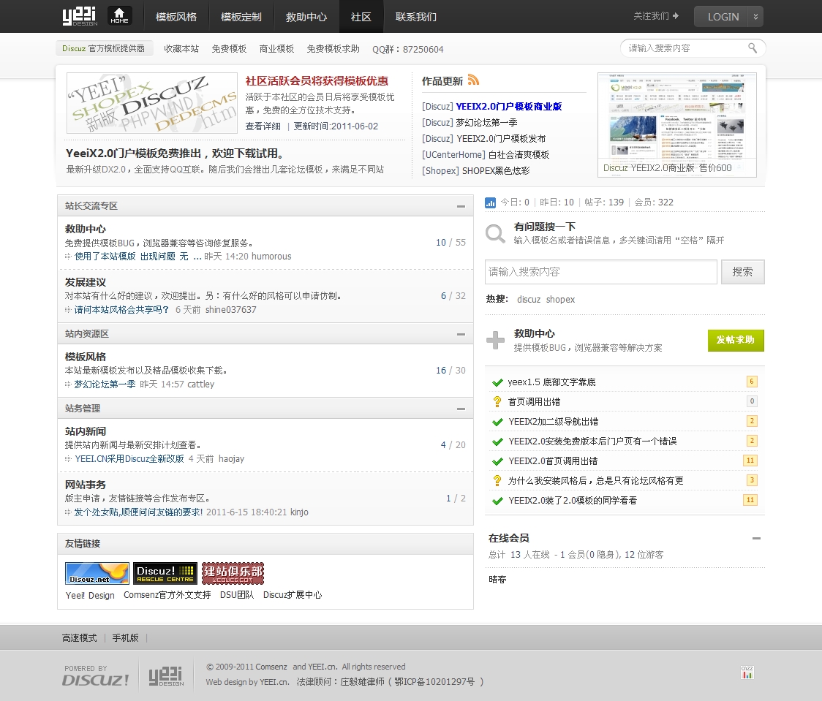
Task: Open the 梦幻论坛第一季 works update link
Action: click(486, 123)
